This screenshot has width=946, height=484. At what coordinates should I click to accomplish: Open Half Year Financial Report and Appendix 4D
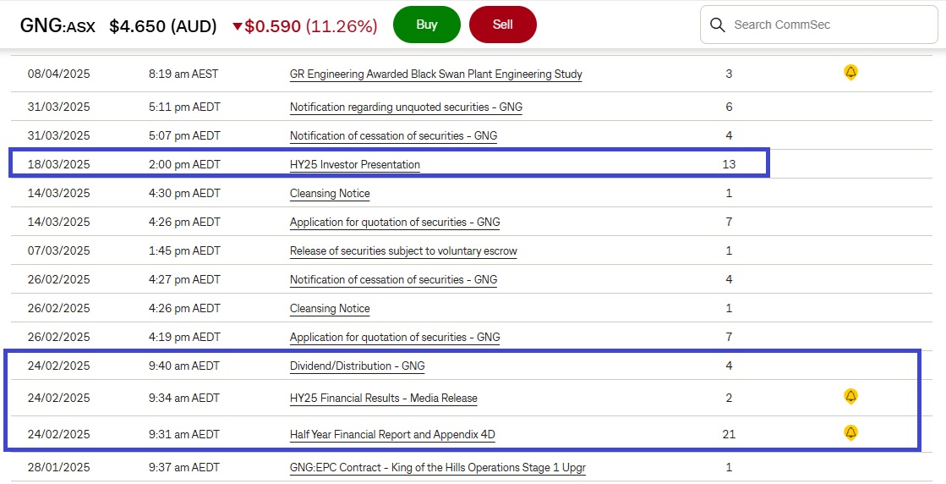[392, 434]
